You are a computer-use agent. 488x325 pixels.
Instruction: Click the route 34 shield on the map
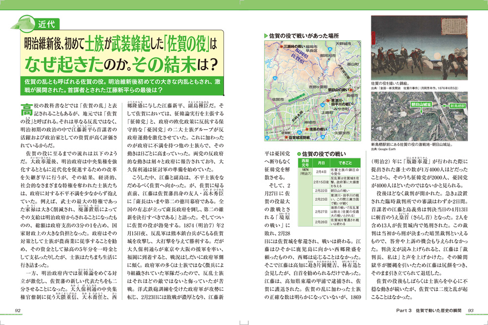click(x=323, y=105)
